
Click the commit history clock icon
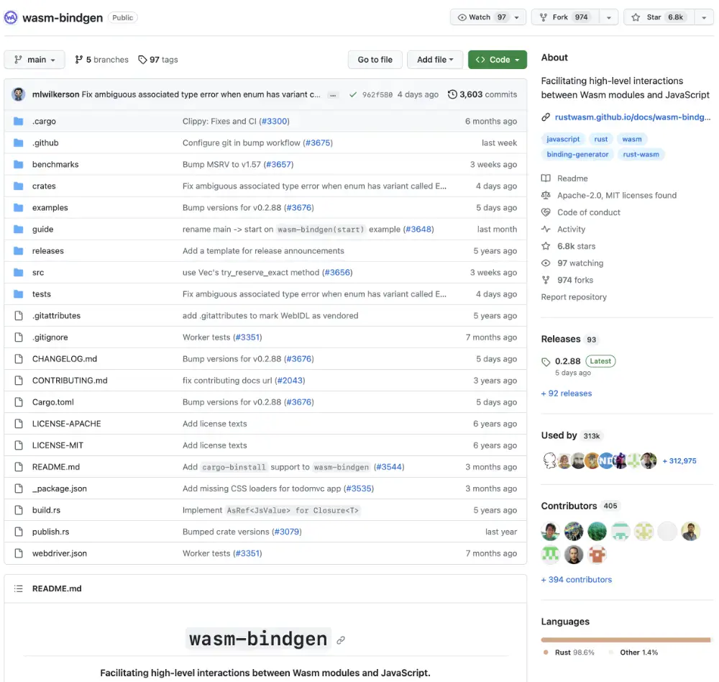tap(452, 94)
